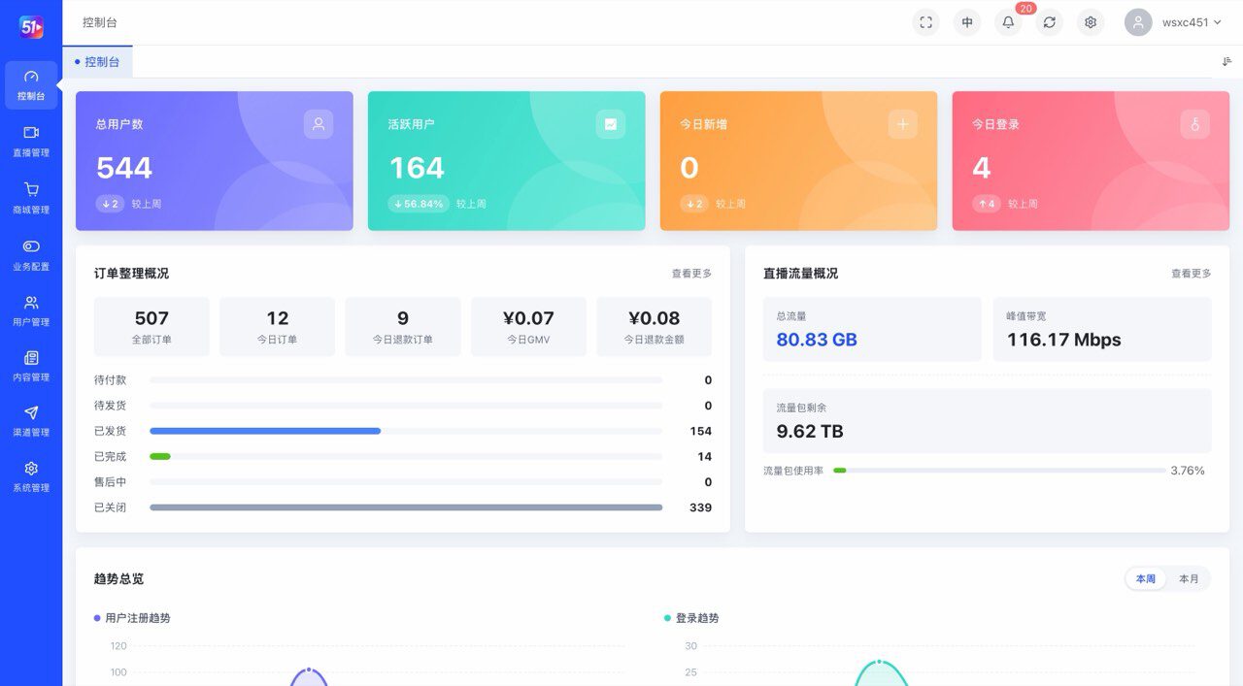This screenshot has height=686, width=1243.
Task: Open 渠道管理 in the sidebar
Action: click(x=31, y=421)
